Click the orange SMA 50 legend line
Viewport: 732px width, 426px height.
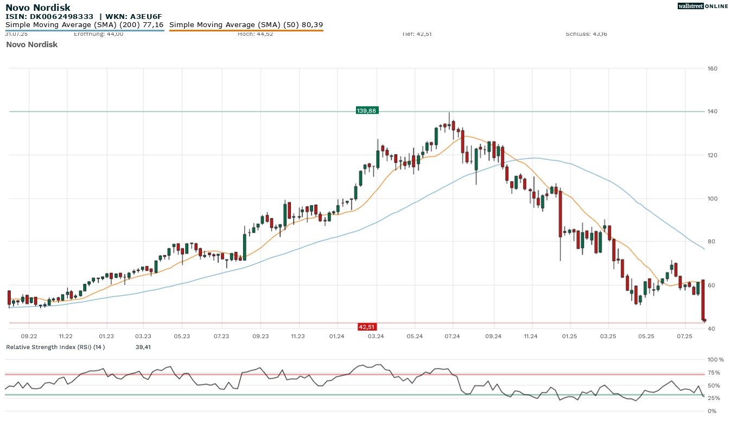[246, 30]
